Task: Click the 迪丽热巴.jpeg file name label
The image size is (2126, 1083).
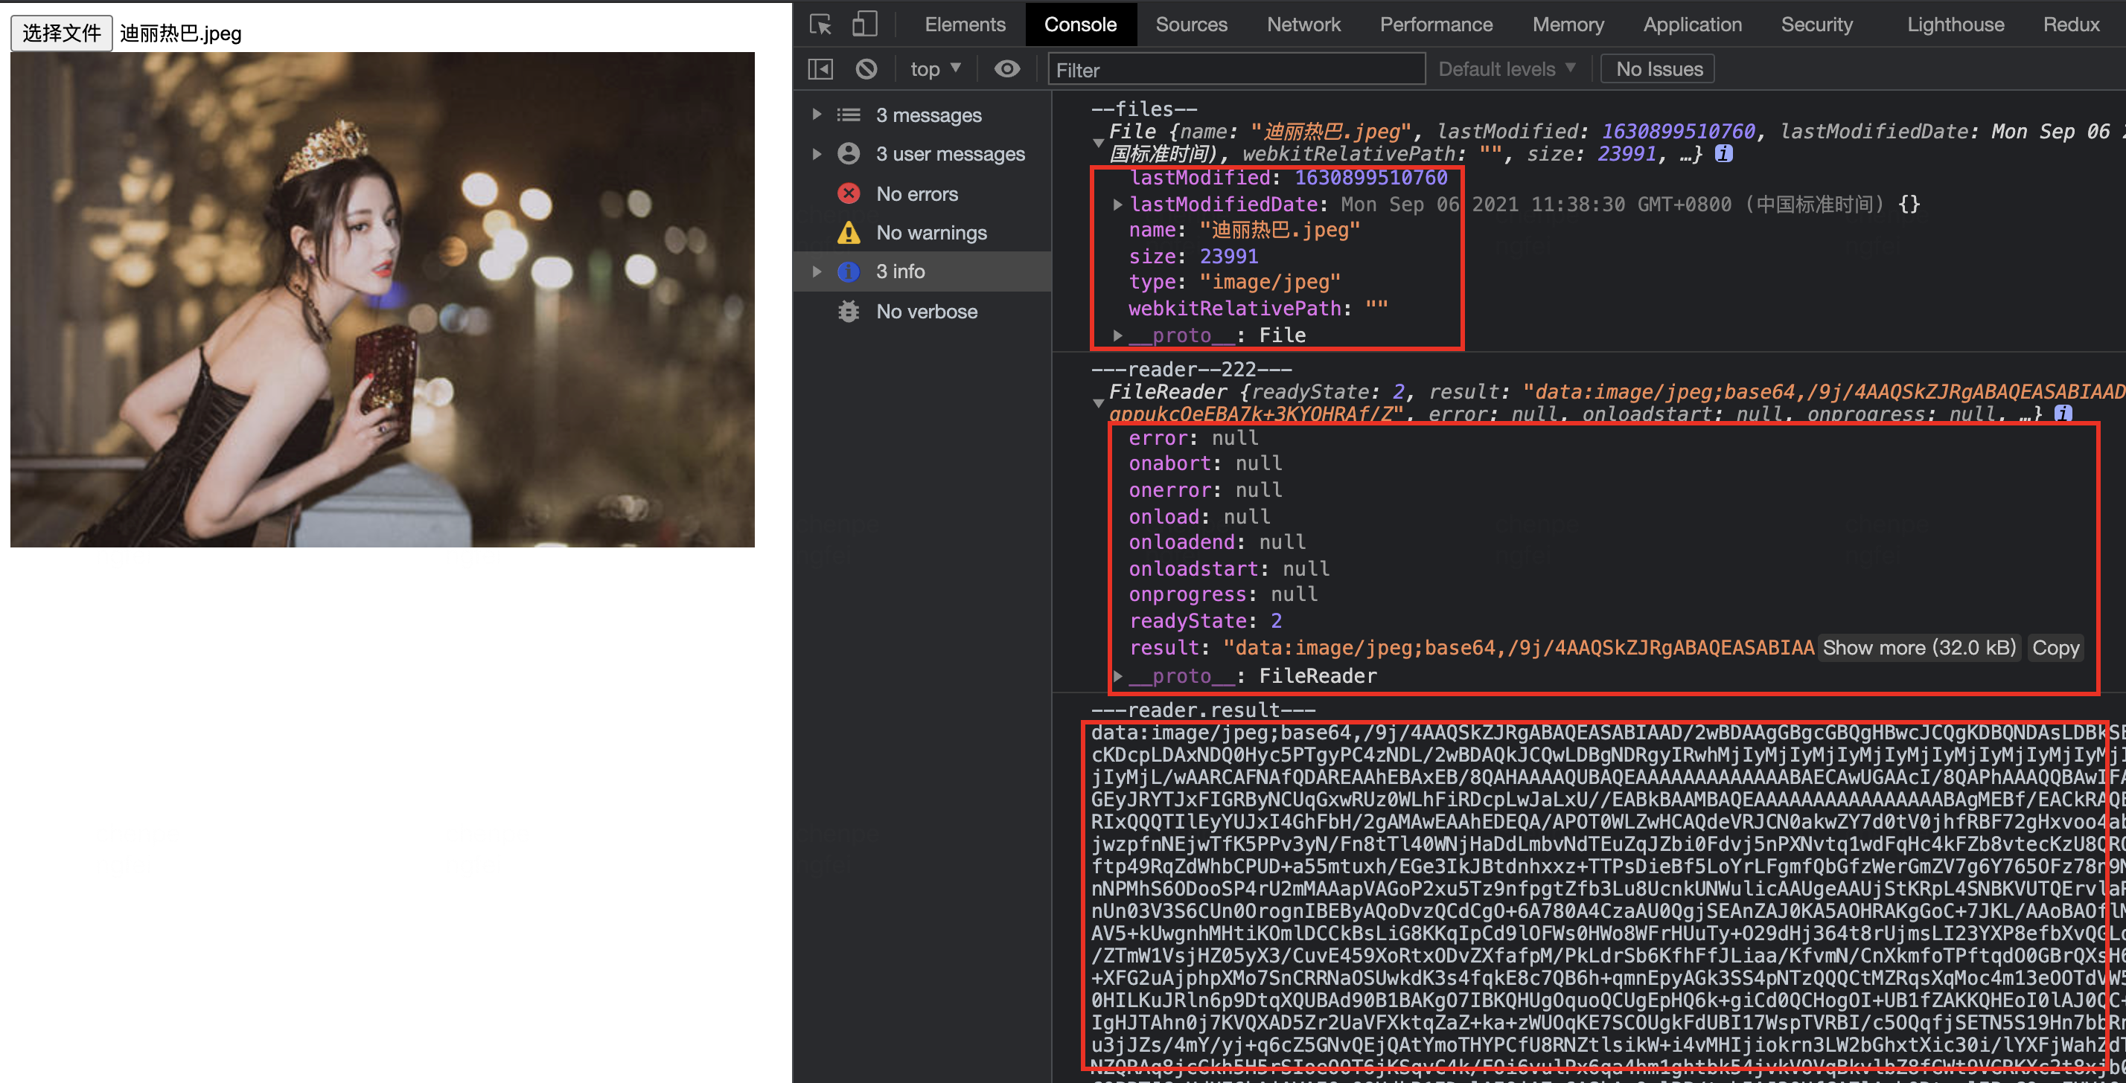Action: tap(181, 33)
